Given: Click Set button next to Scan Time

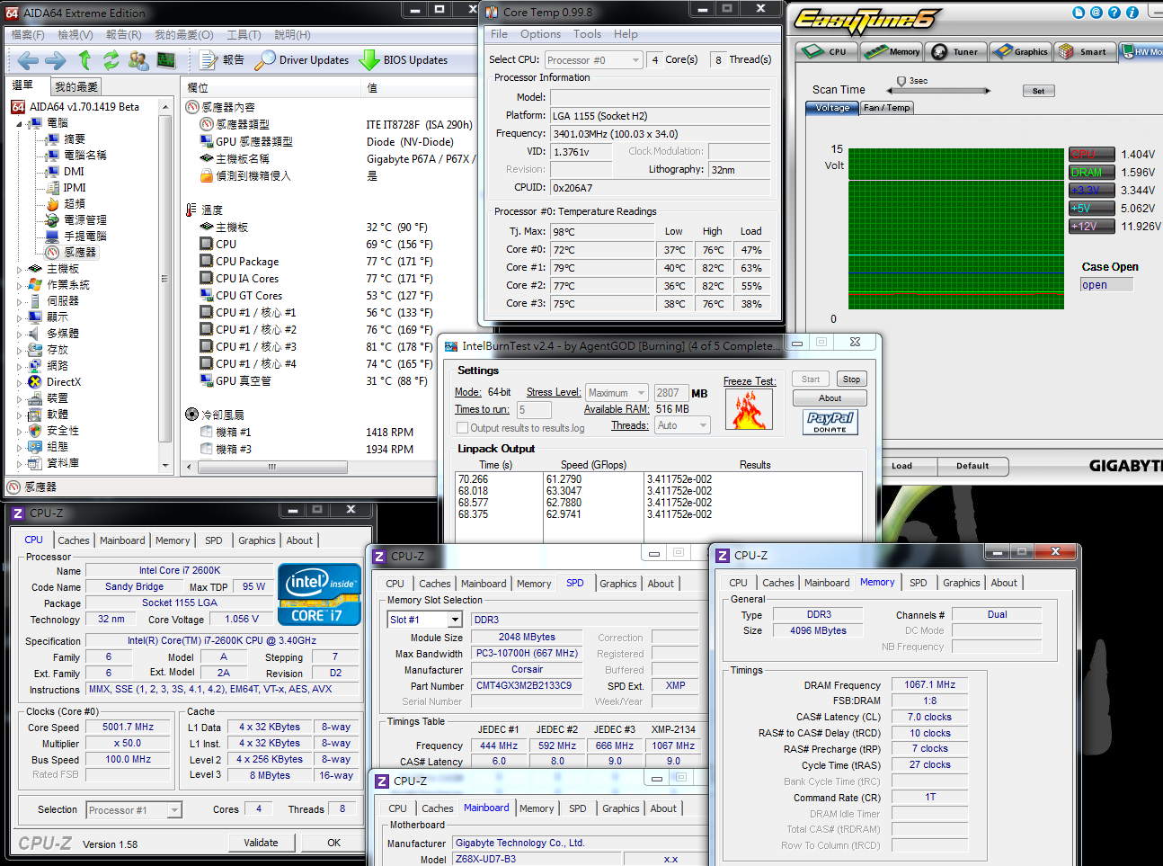Looking at the screenshot, I should 1038,91.
